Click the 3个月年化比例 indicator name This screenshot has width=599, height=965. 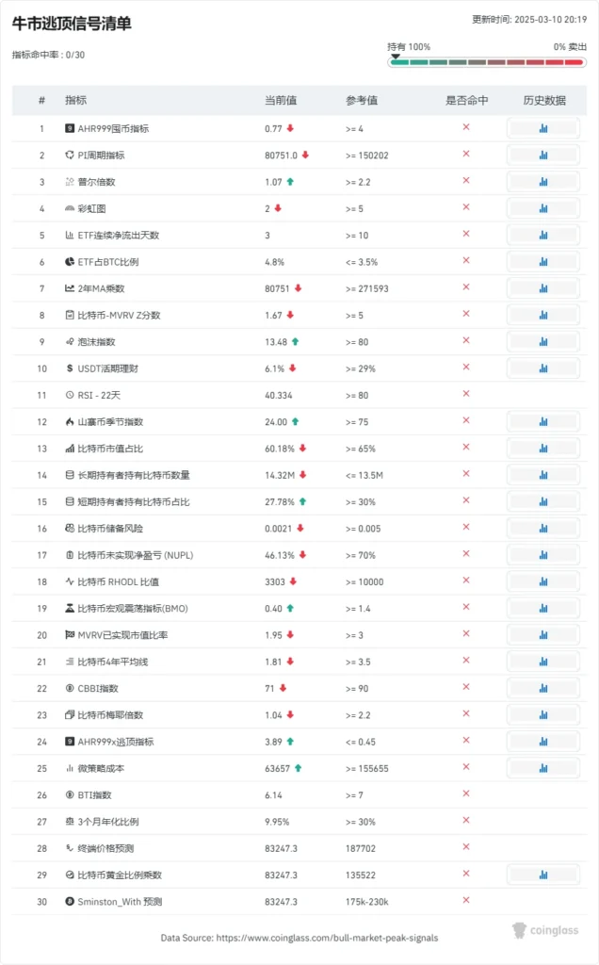pos(108,822)
